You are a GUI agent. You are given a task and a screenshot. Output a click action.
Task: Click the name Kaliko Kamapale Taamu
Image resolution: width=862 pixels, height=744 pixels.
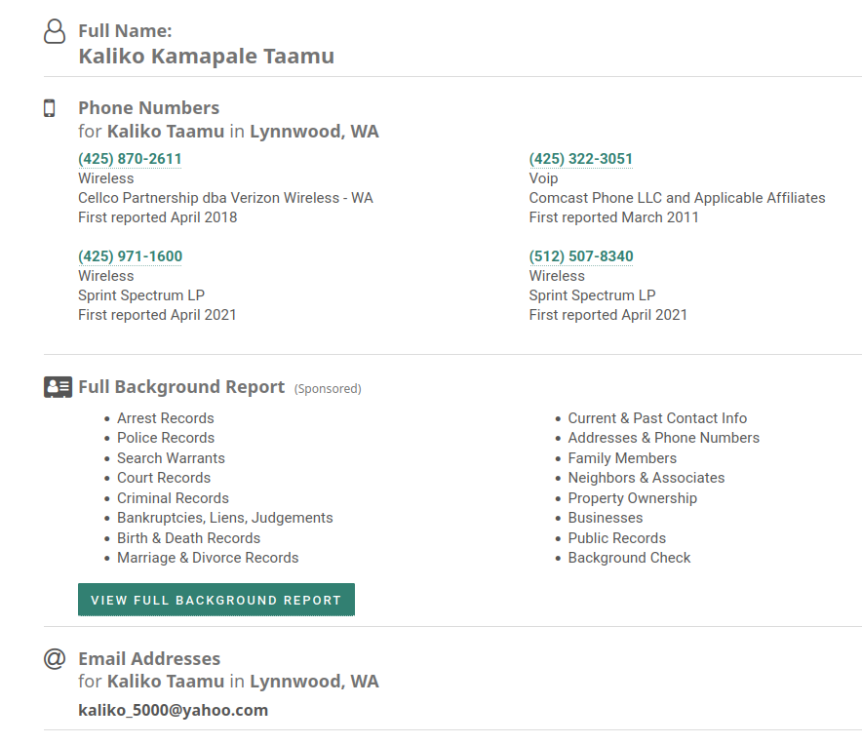tap(206, 57)
